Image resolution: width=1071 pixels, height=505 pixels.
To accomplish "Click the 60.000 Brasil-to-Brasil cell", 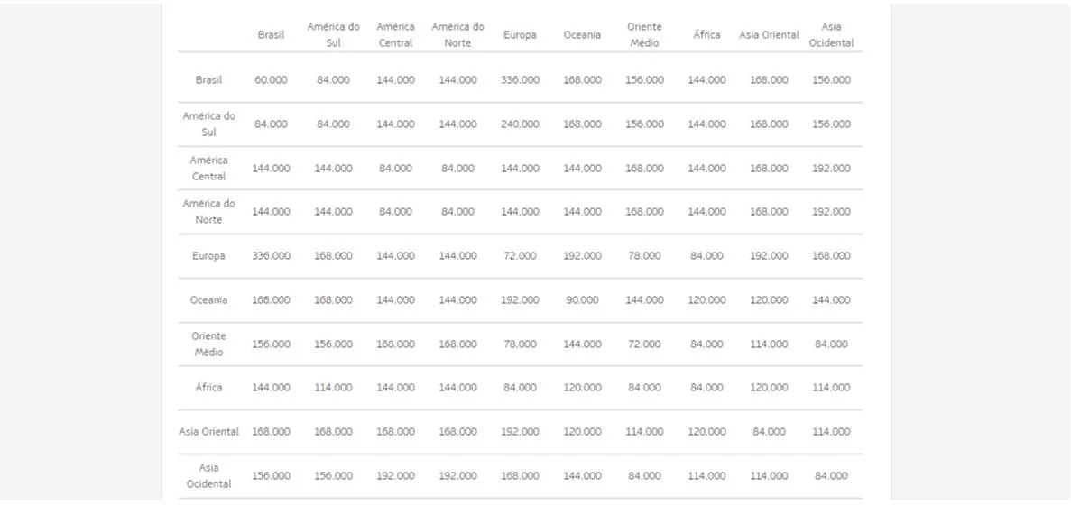I will (x=271, y=80).
